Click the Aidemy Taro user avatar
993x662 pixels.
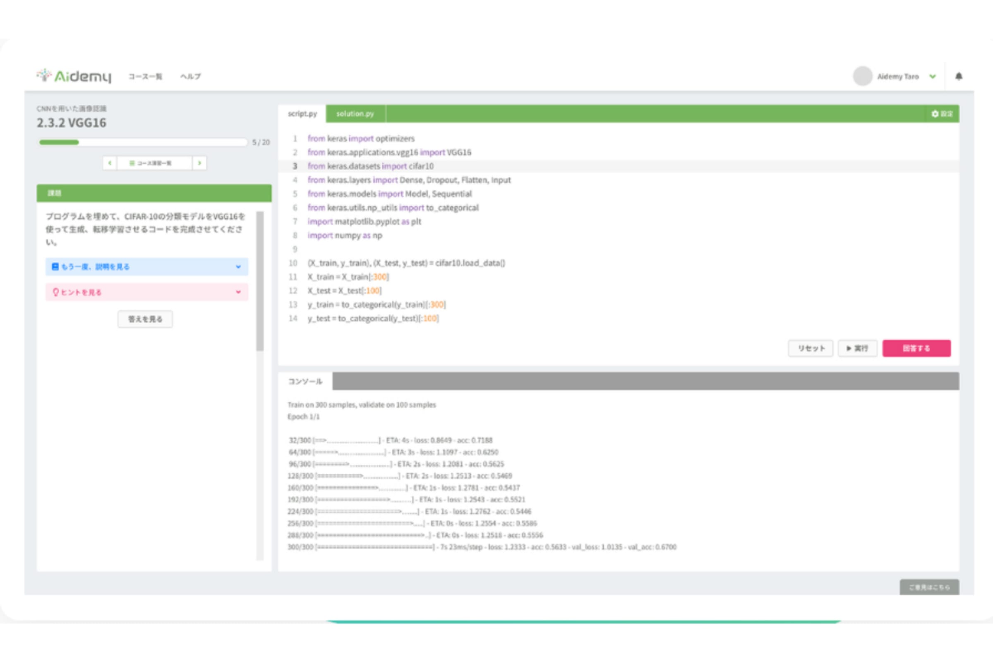pyautogui.click(x=862, y=77)
